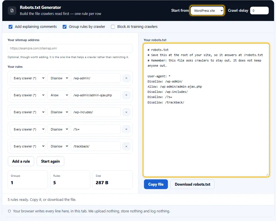Image resolution: width=276 pixels, height=221 pixels.
Task: Click Download robots.txt button
Action: (192, 185)
